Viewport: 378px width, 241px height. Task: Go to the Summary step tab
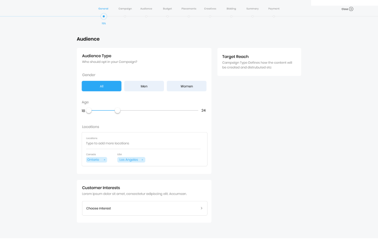pyautogui.click(x=252, y=9)
